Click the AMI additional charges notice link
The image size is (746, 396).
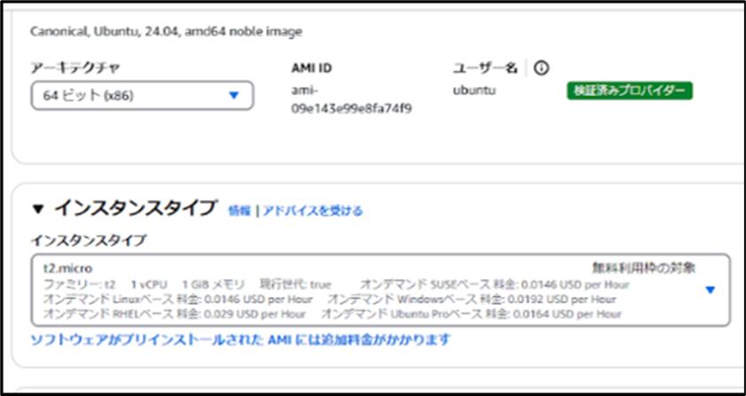(240, 339)
